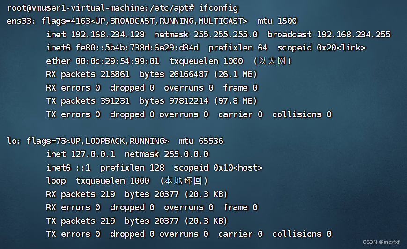
Task: Select MAC address 00:0c:29:54:99:01
Action: click(x=118, y=61)
